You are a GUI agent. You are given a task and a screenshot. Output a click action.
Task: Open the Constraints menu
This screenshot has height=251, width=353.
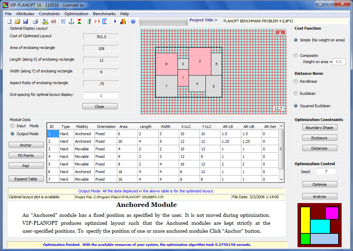49,14
